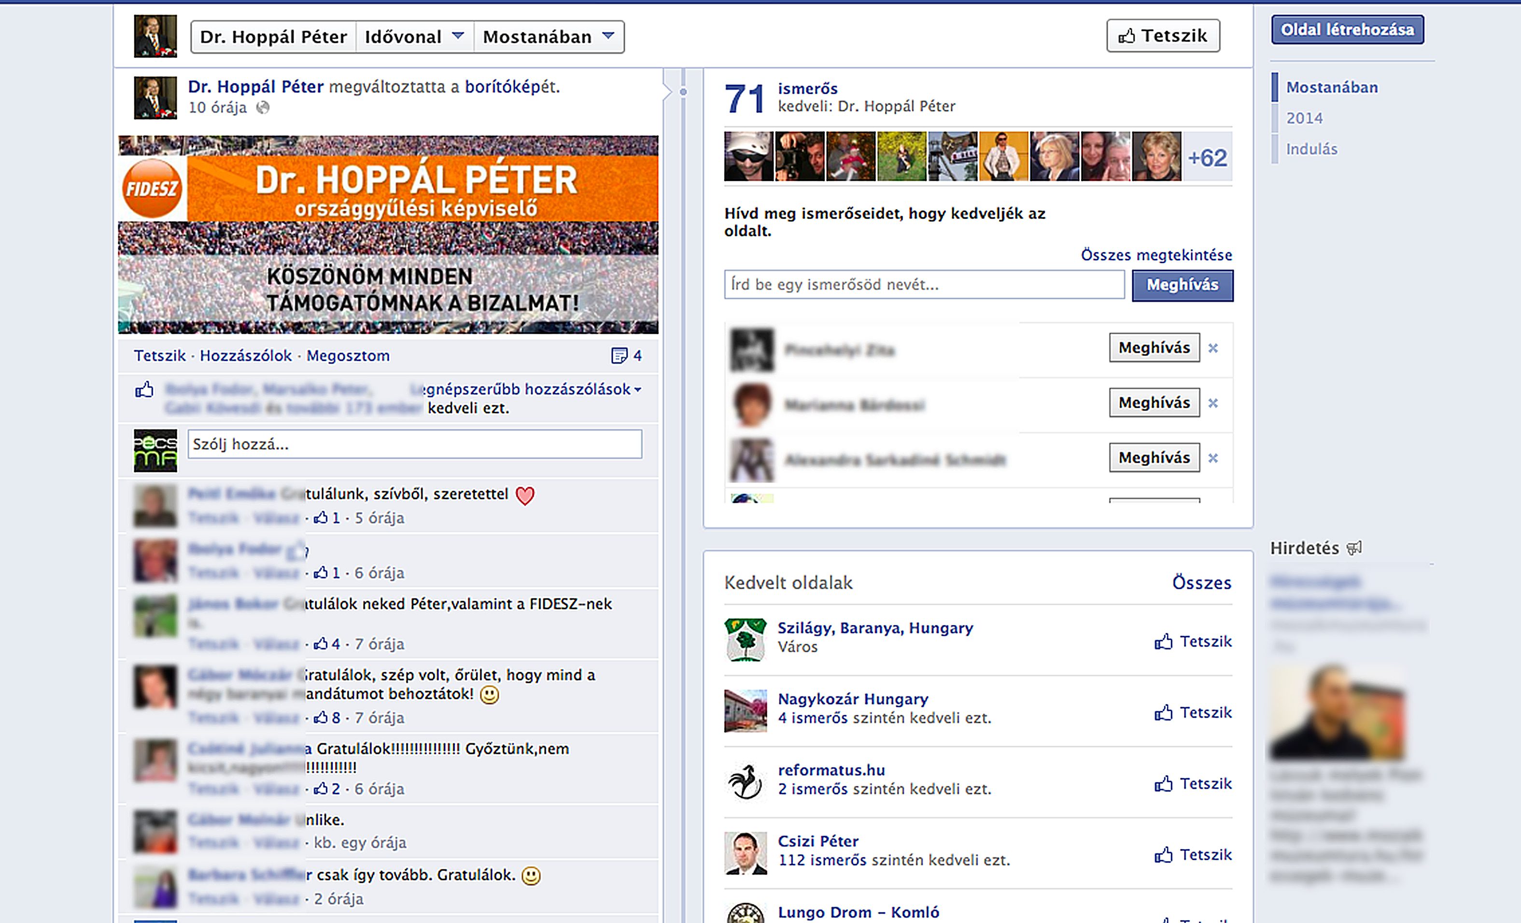Click the Nagykozár Hungary page thumbnail
This screenshot has width=1521, height=923.
pos(746,710)
